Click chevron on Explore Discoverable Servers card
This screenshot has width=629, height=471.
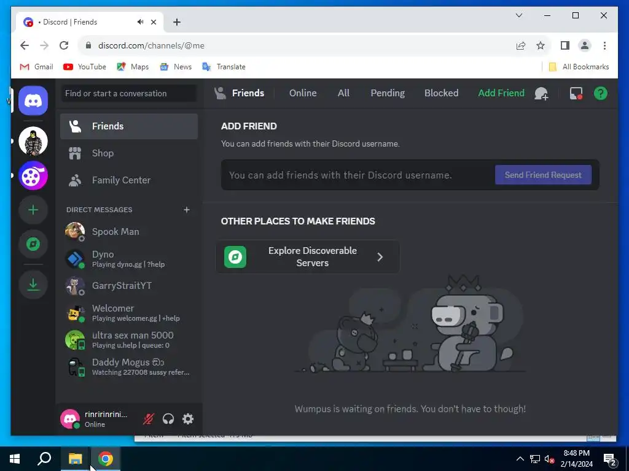click(380, 257)
